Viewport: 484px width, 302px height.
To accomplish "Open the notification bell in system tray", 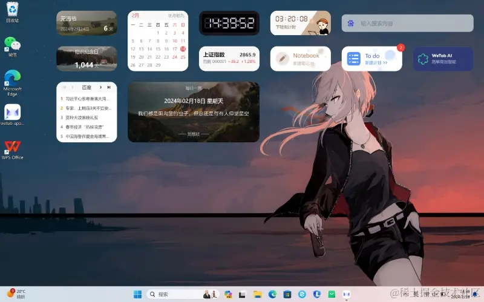I will pos(476,294).
